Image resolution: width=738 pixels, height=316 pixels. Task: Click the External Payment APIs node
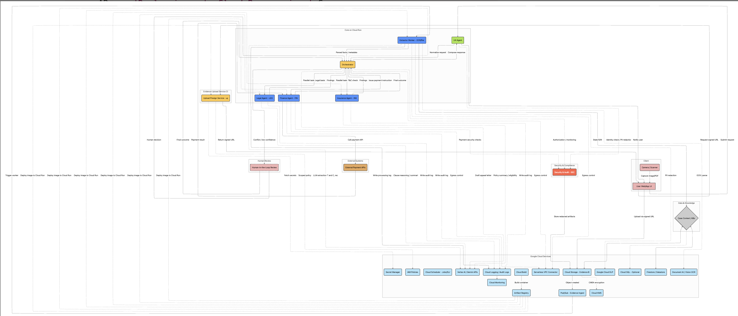click(355, 167)
